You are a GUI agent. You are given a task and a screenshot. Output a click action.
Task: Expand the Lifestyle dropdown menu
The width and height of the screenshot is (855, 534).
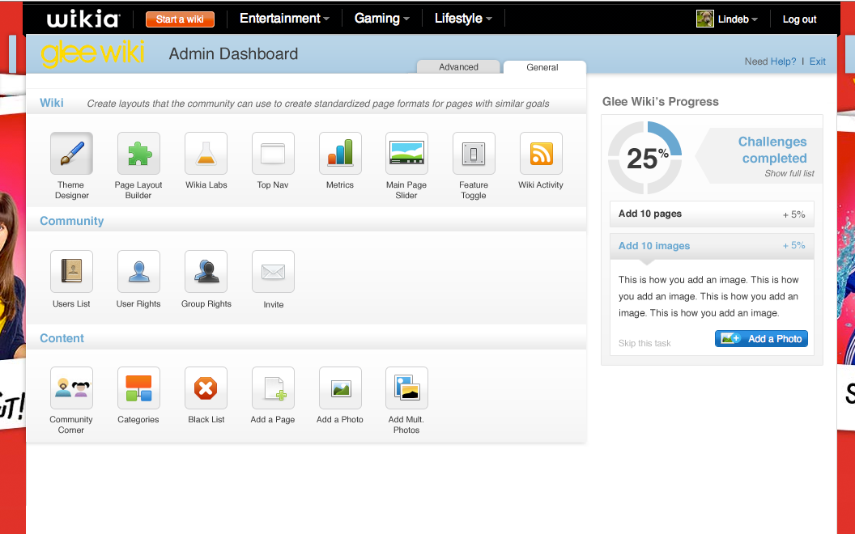463,19
